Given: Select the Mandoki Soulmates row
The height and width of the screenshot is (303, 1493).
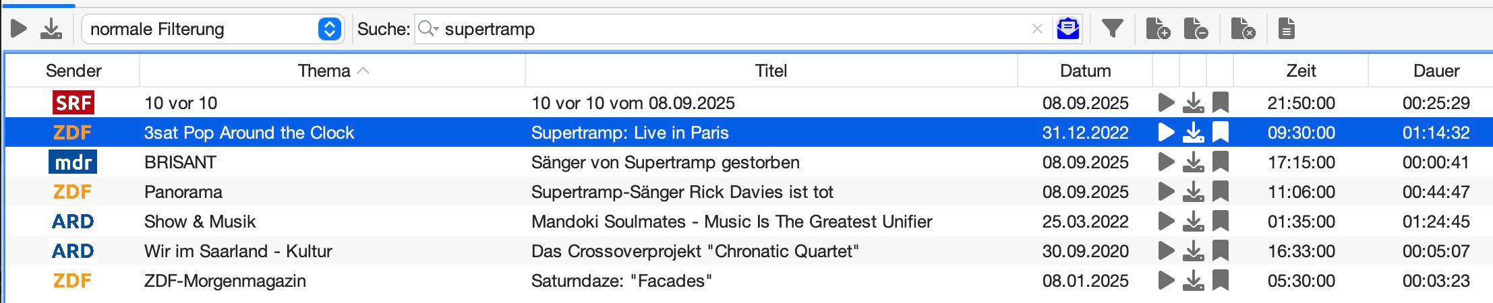Looking at the screenshot, I should click(749, 222).
